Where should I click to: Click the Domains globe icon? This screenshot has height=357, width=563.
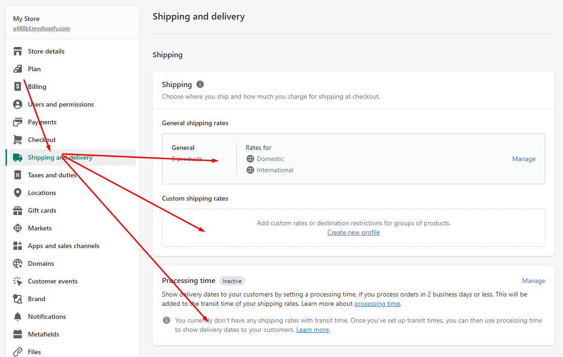click(x=18, y=263)
